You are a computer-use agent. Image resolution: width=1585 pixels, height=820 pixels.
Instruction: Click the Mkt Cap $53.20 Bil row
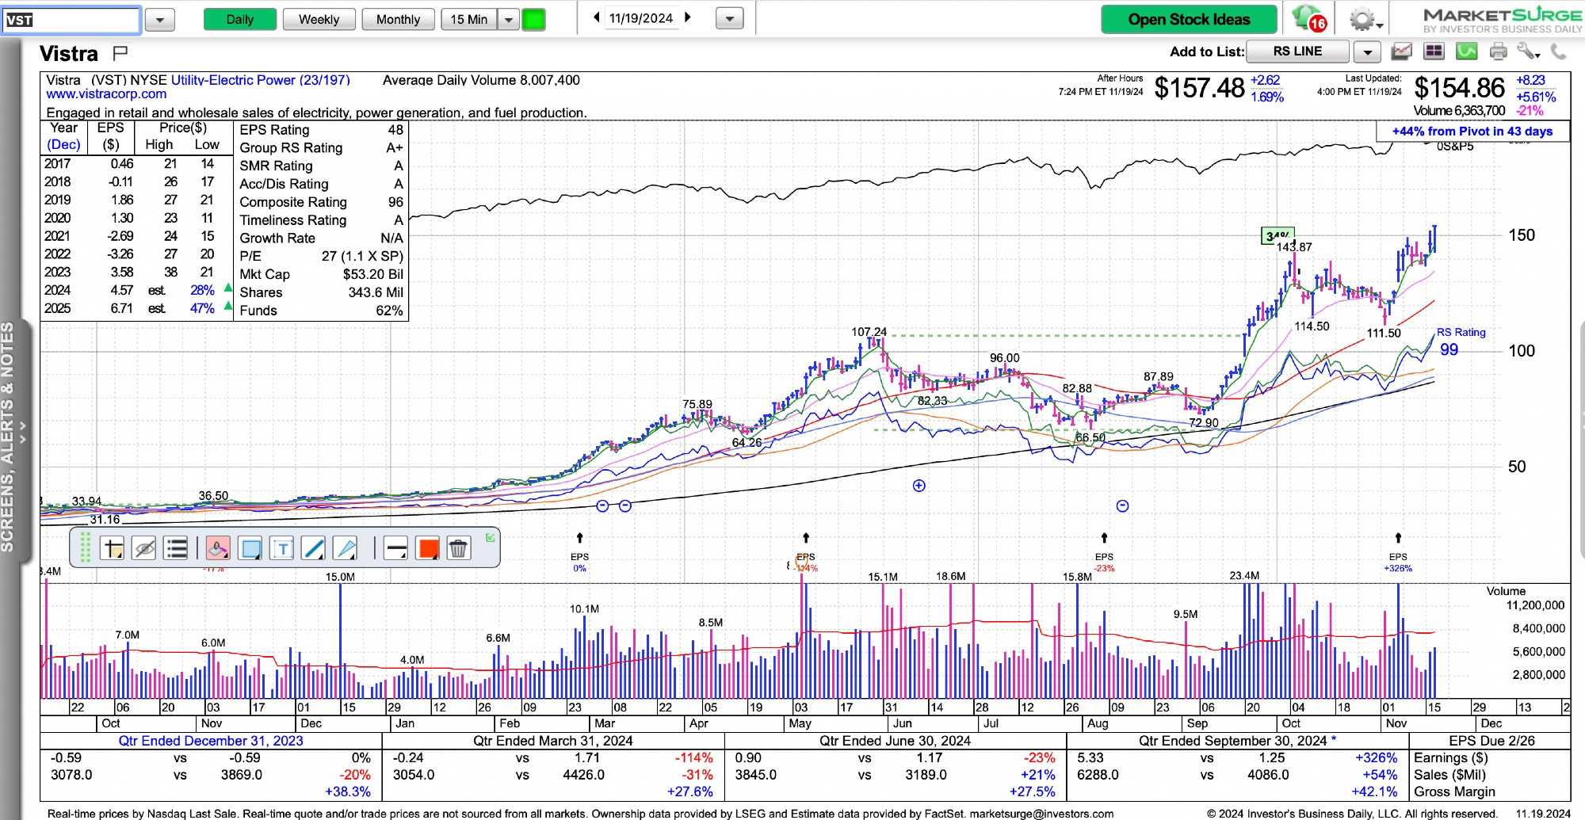click(x=321, y=274)
